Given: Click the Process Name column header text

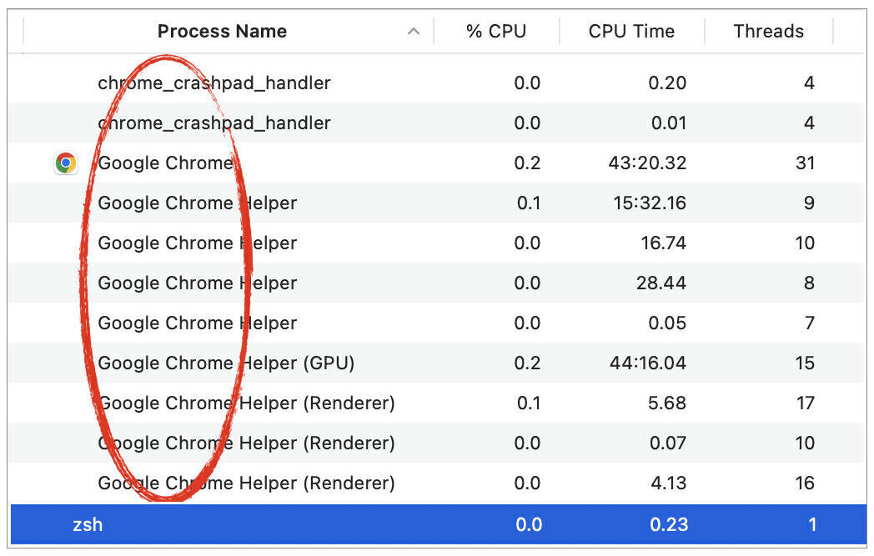Looking at the screenshot, I should click(222, 32).
